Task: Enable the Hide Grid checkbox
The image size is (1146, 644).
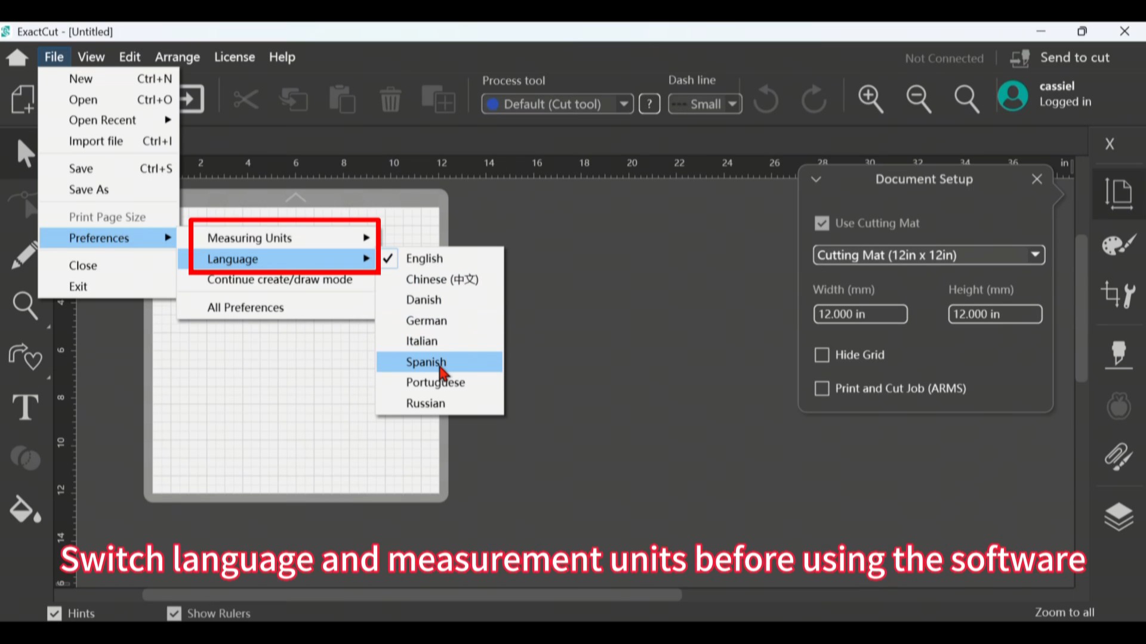Action: coord(822,355)
